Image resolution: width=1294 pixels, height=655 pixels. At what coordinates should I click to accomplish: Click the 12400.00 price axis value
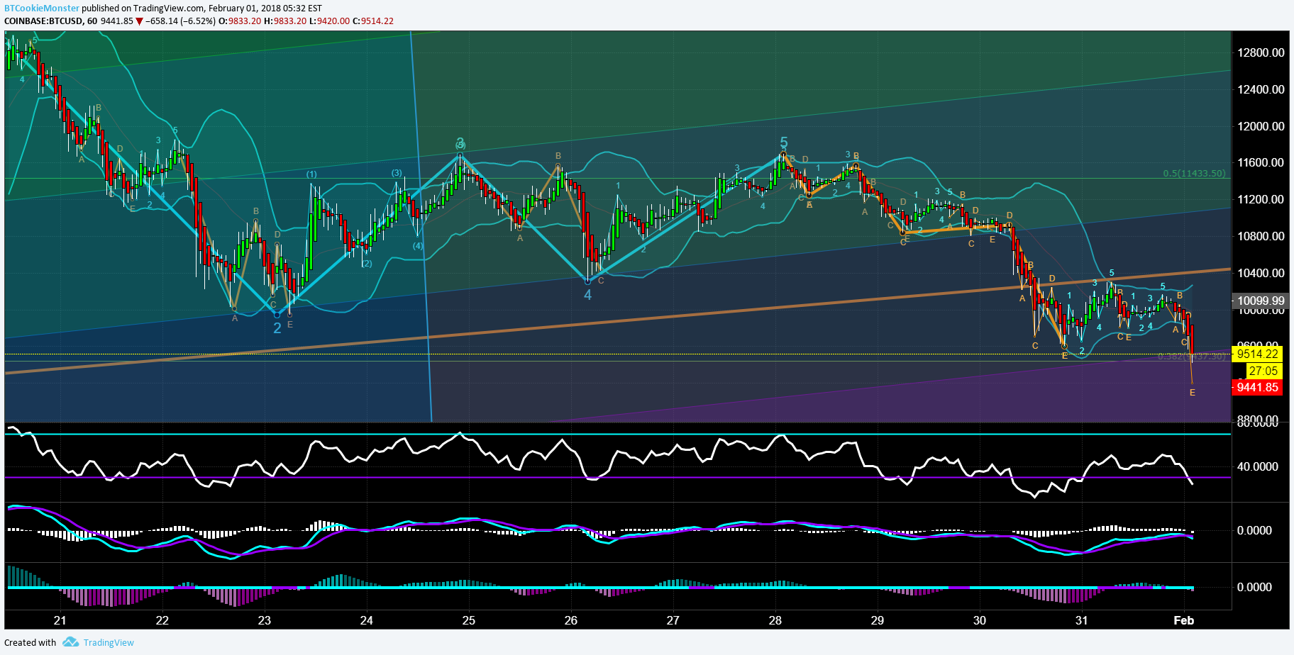(x=1261, y=89)
